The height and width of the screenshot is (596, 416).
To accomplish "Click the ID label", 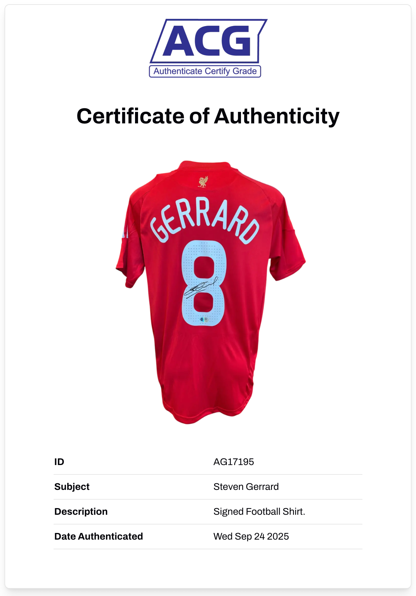I will pyautogui.click(x=59, y=462).
